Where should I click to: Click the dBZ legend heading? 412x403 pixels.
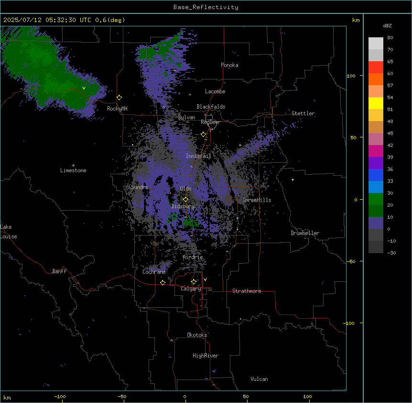(387, 25)
